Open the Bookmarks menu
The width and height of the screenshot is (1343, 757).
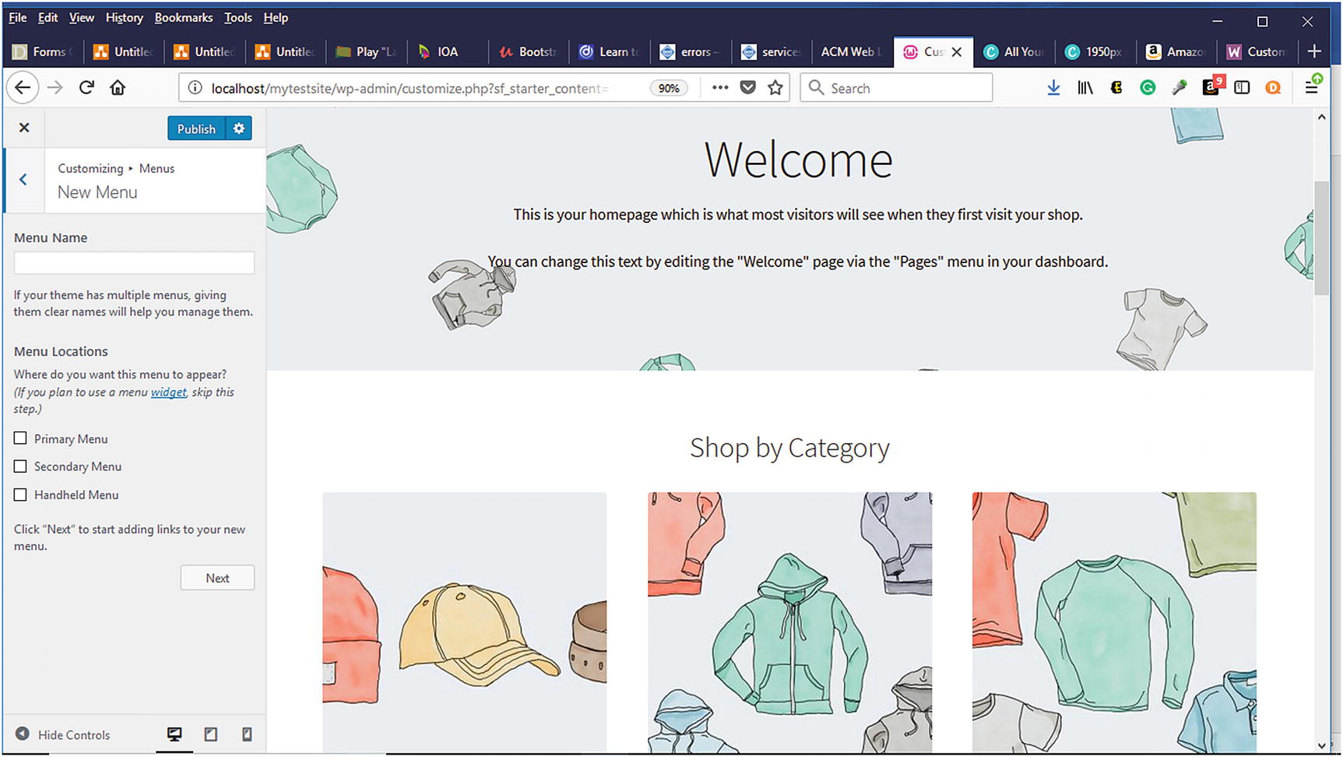point(183,17)
